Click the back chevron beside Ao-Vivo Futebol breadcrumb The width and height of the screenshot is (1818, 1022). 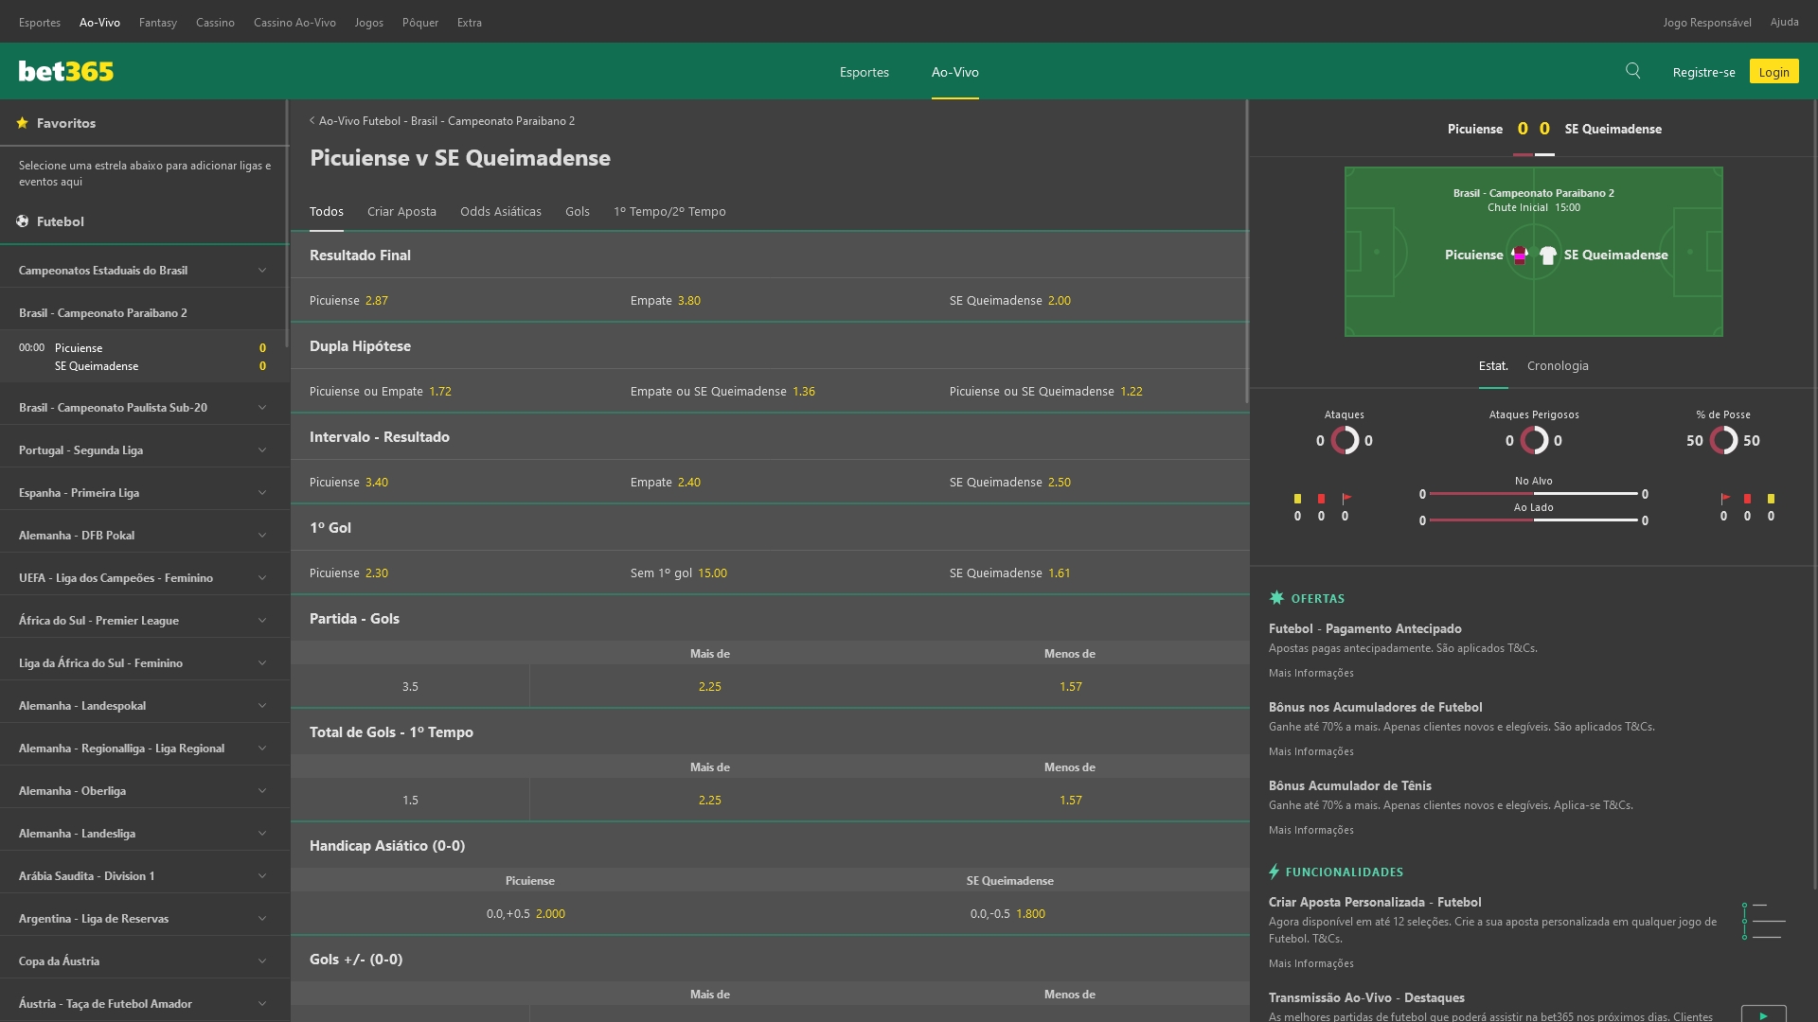click(x=312, y=121)
